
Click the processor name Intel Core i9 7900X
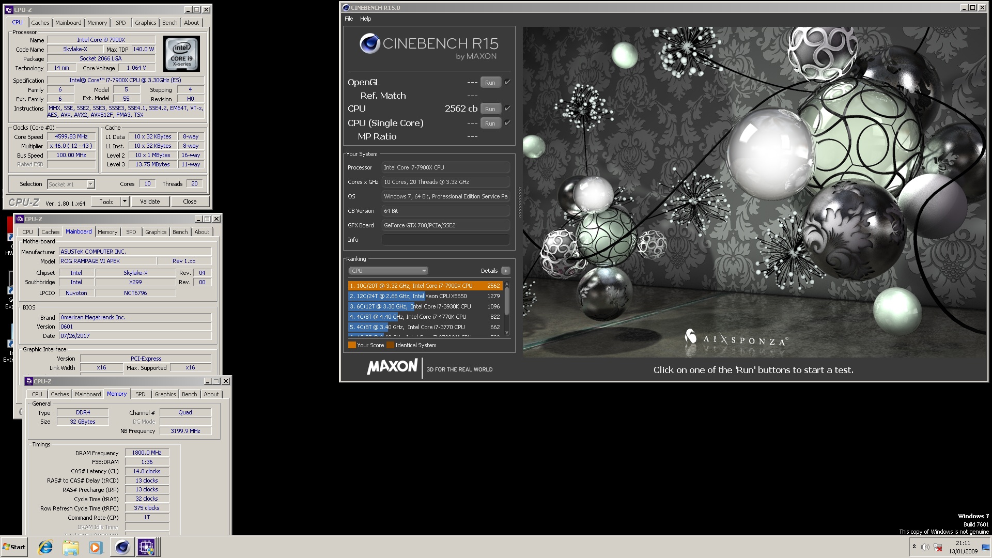(101, 40)
